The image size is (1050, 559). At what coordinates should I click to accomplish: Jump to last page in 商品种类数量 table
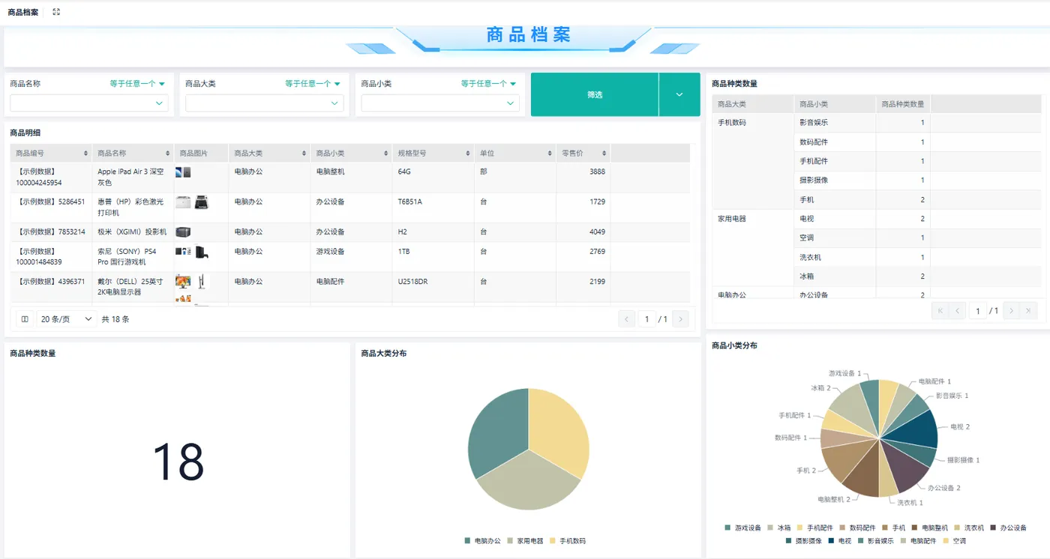[1028, 310]
